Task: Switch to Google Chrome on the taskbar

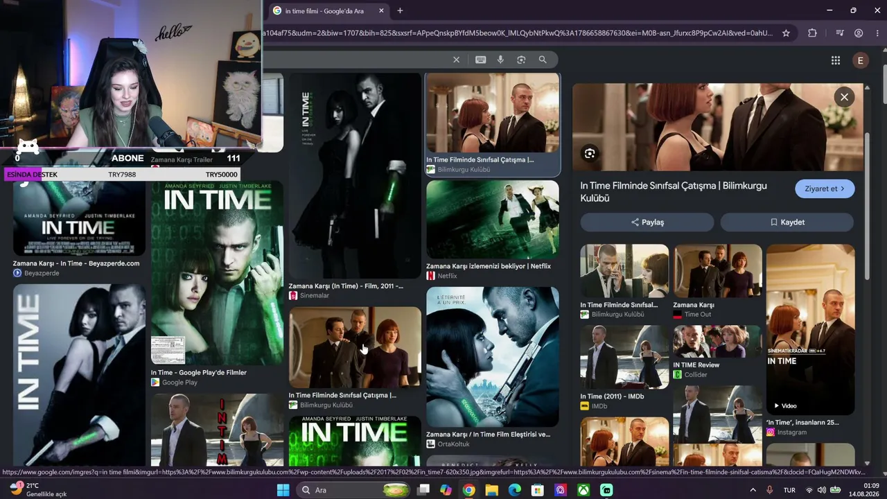Action: pos(469,490)
